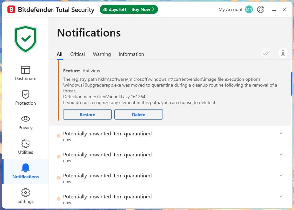Click 'Detection name: Gen:Variant.Lazy.161264' text
Viewport: 294px width, 210px height.
[x=104, y=97]
